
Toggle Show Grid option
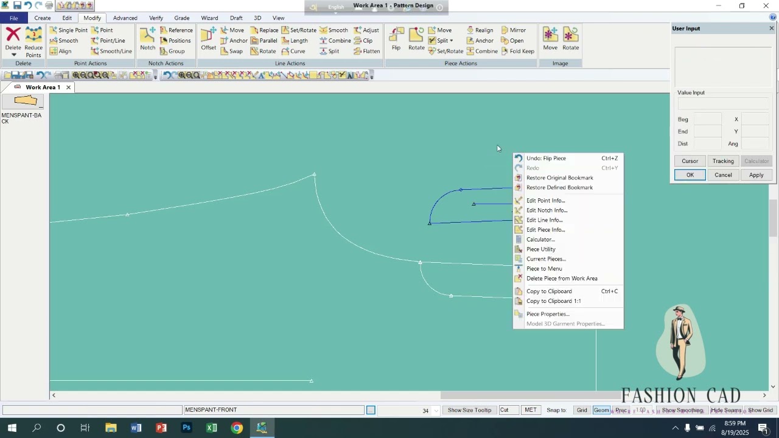point(760,411)
